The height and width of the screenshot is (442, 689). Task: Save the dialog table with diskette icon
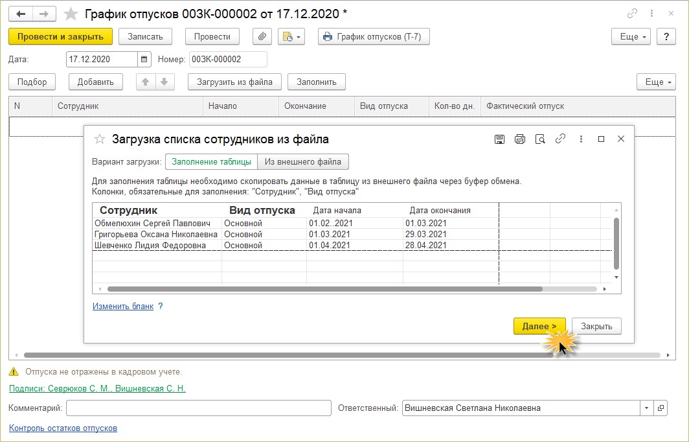(500, 139)
